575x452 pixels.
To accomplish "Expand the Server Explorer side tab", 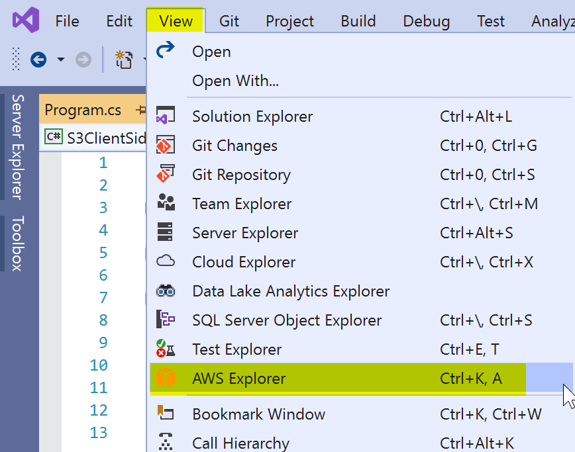I will 17,147.
